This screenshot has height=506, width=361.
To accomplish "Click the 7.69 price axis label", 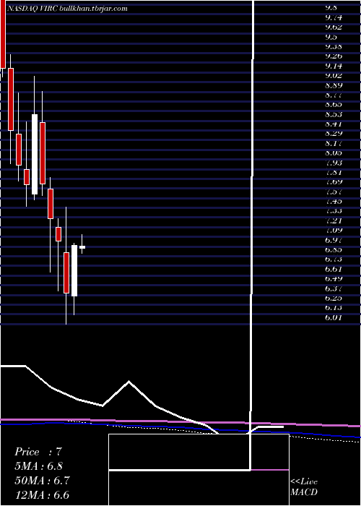I will coord(334,181).
